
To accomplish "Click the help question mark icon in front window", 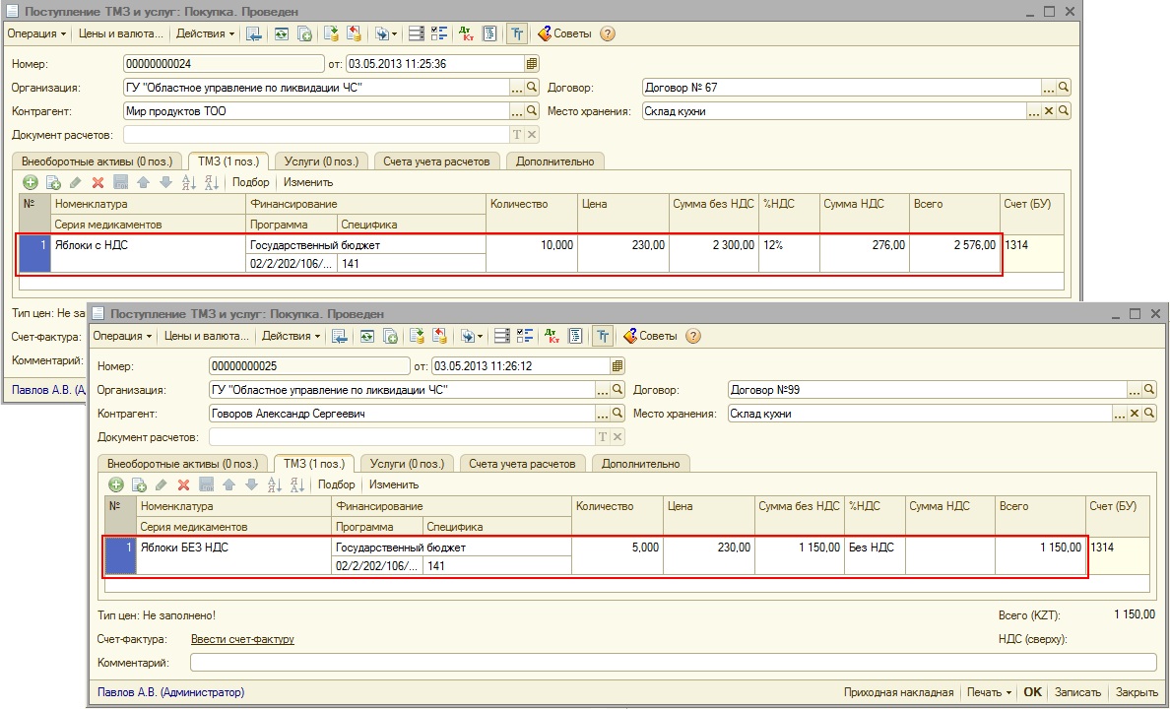I will coord(693,336).
